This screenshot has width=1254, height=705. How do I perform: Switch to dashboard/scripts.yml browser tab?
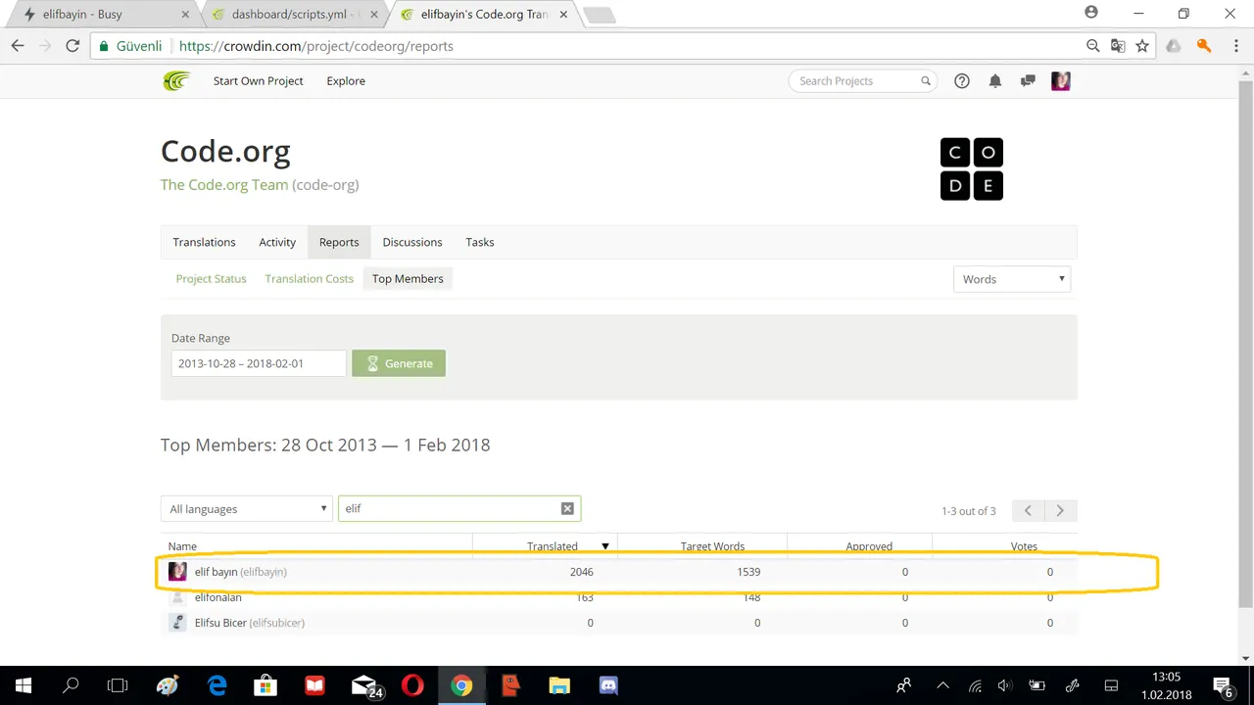(x=292, y=14)
